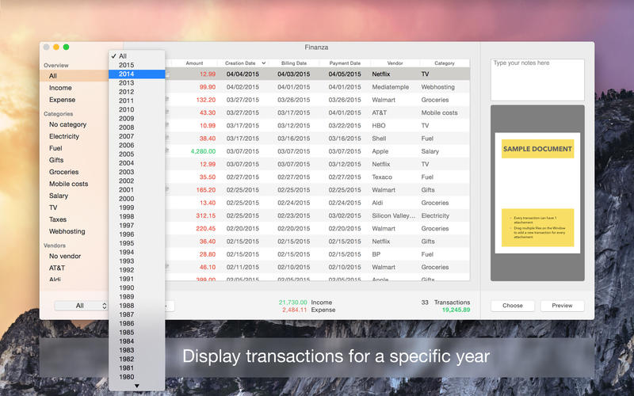Select the Apple Salary 4,280.00 row
The height and width of the screenshot is (396, 634).
pos(318,151)
